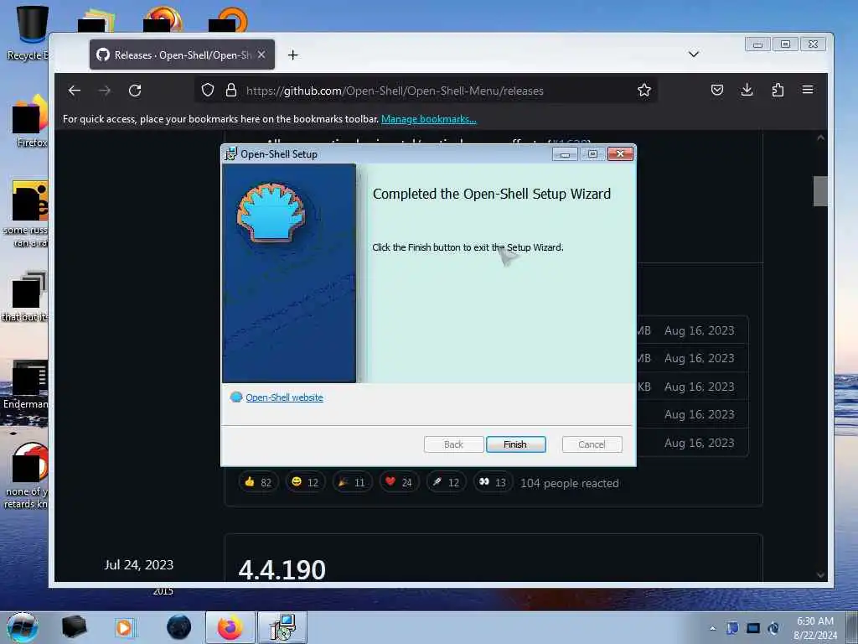Click the dark globe taskbar icon
Screen dimensions: 858x644
pyautogui.click(x=179, y=627)
